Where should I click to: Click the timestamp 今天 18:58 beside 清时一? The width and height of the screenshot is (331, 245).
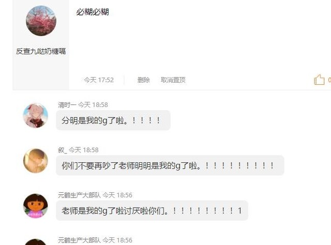[x=93, y=105]
